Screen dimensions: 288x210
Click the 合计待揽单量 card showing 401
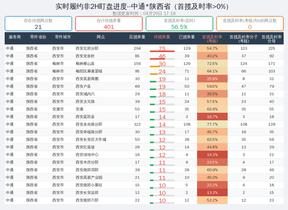tap(109, 24)
